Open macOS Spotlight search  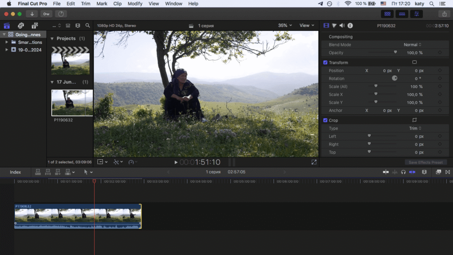click(x=432, y=4)
